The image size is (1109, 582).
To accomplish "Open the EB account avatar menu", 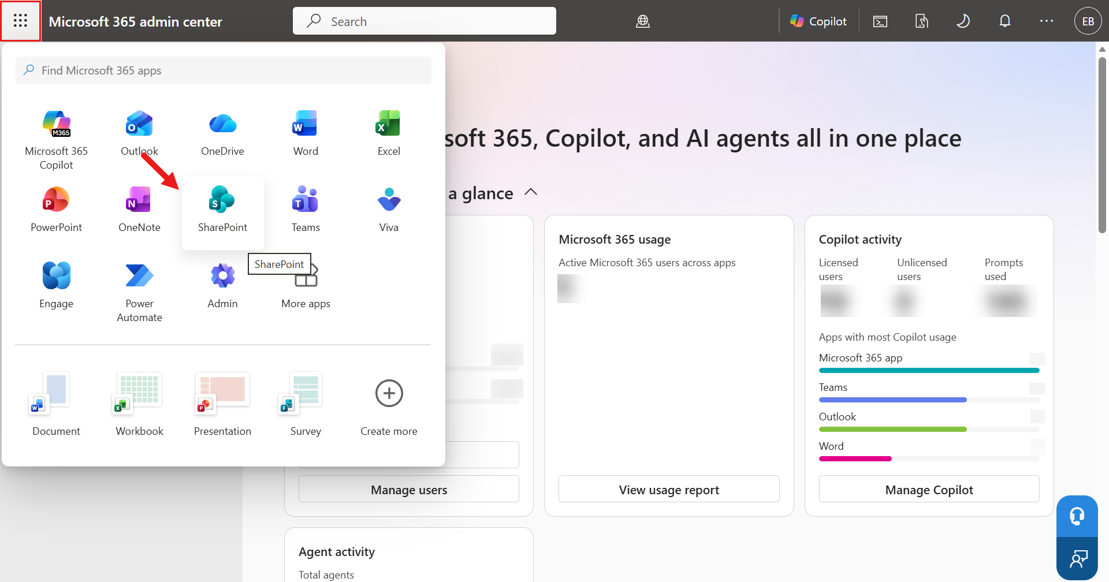I will pos(1088,21).
